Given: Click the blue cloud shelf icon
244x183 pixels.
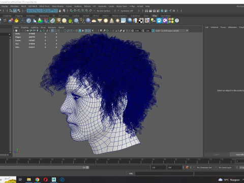Looking at the screenshot, I should coord(159,21).
